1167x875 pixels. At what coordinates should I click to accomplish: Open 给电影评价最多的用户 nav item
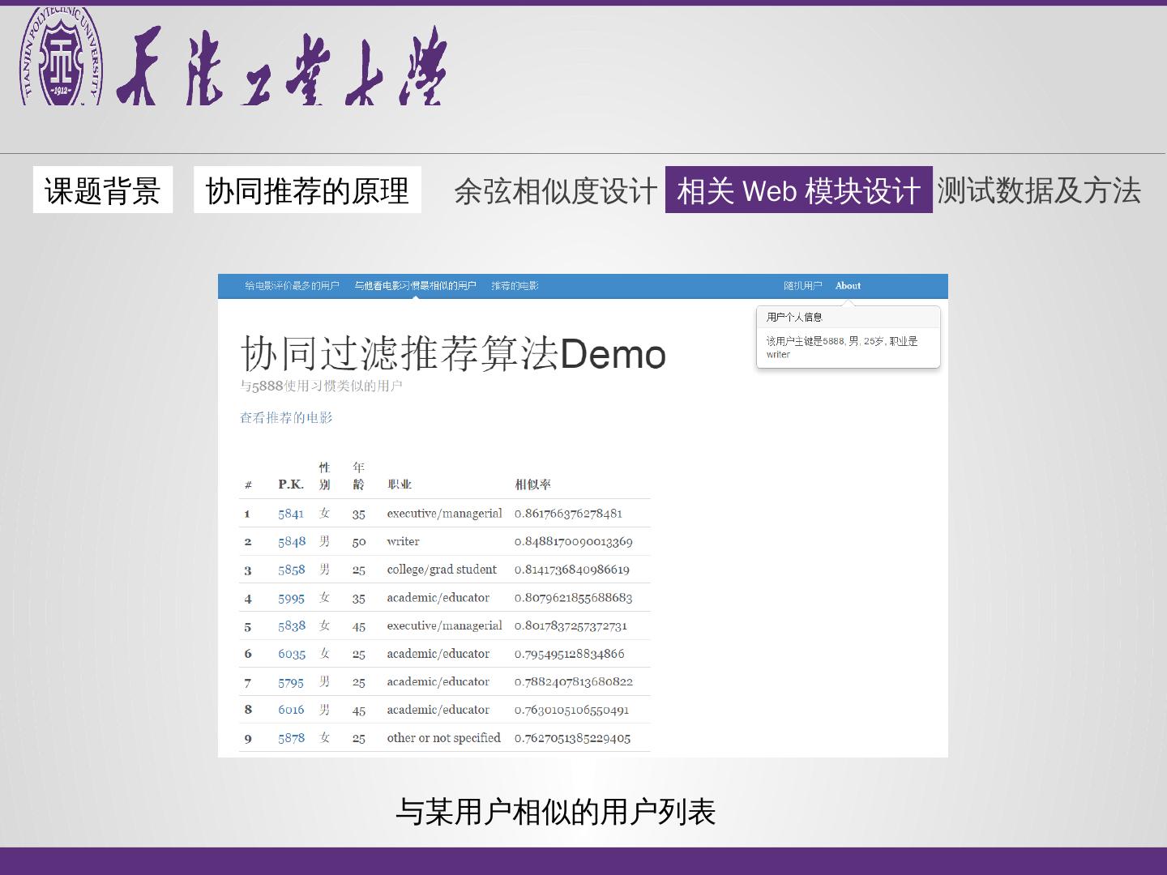[292, 286]
